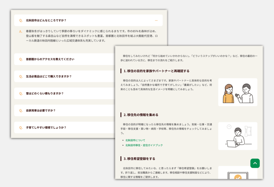This screenshot has height=187, width=274.
Task: Click the green upward arrow scroll-to-top icon
Action: [x=255, y=163]
